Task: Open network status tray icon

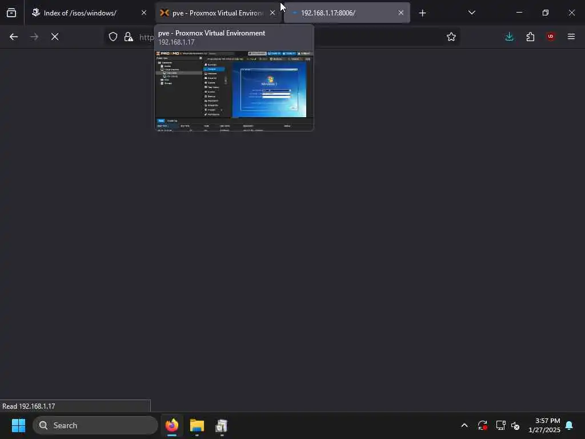Action: pyautogui.click(x=500, y=425)
